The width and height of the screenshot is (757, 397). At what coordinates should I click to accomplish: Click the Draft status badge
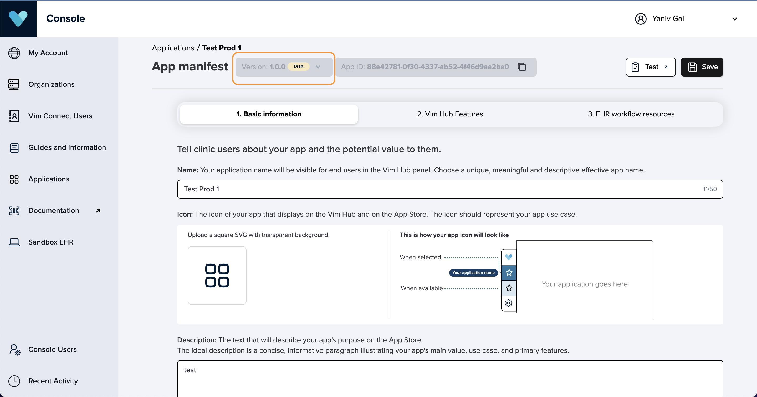pos(299,67)
